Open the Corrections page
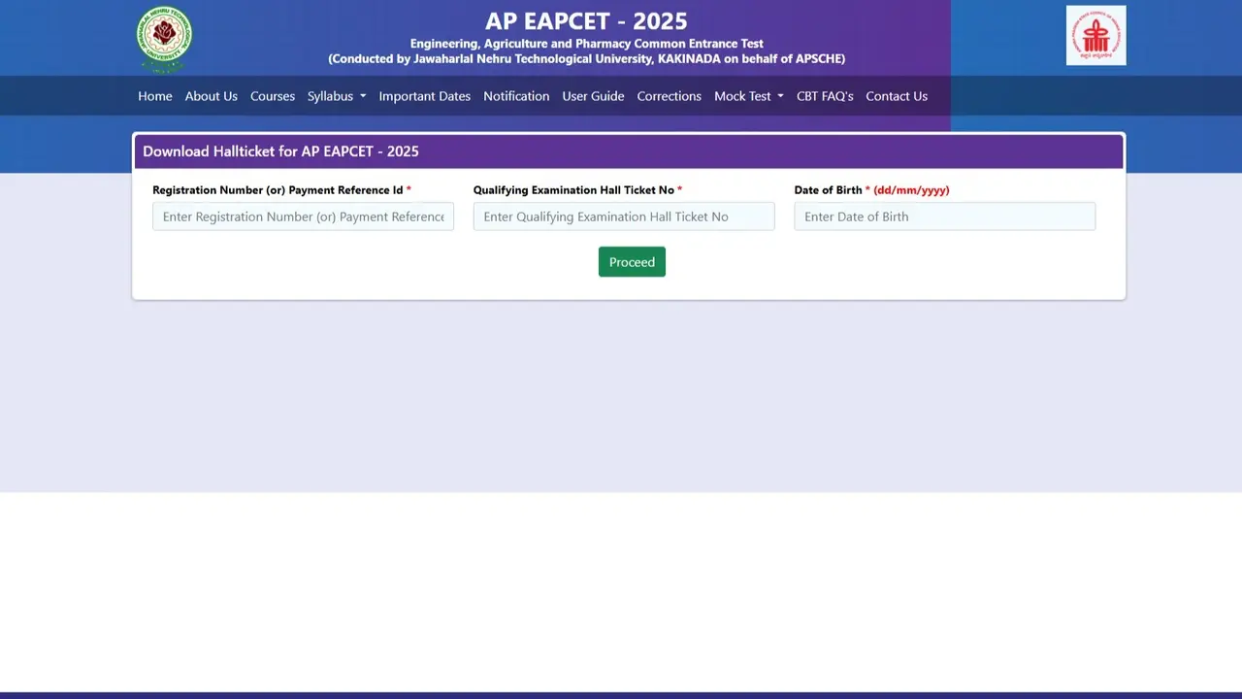 (x=669, y=95)
